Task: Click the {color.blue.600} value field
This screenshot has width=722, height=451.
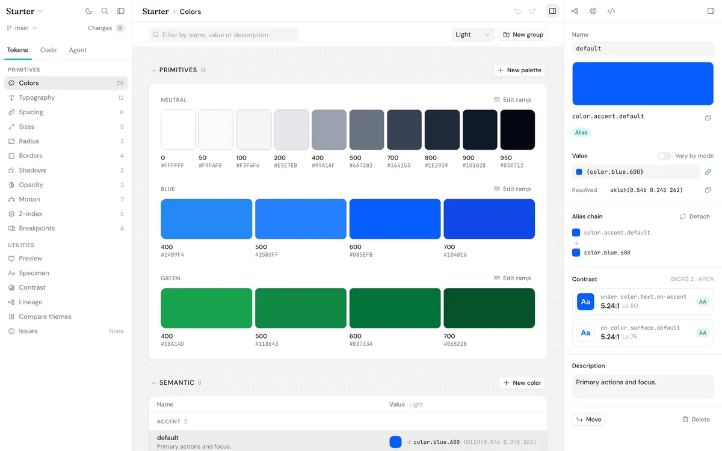Action: (636, 172)
